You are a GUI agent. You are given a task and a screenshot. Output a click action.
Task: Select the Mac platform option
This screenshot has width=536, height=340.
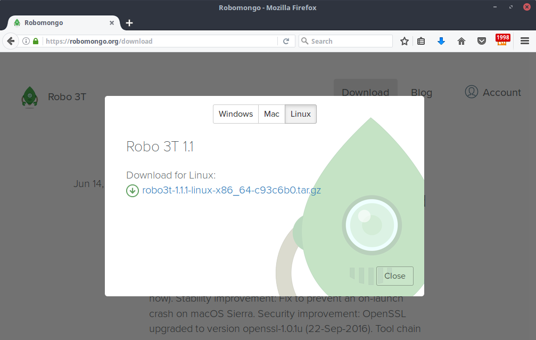[x=271, y=114]
